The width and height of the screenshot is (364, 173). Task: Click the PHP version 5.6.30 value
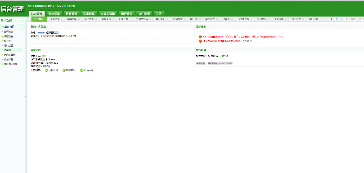[x=47, y=66]
